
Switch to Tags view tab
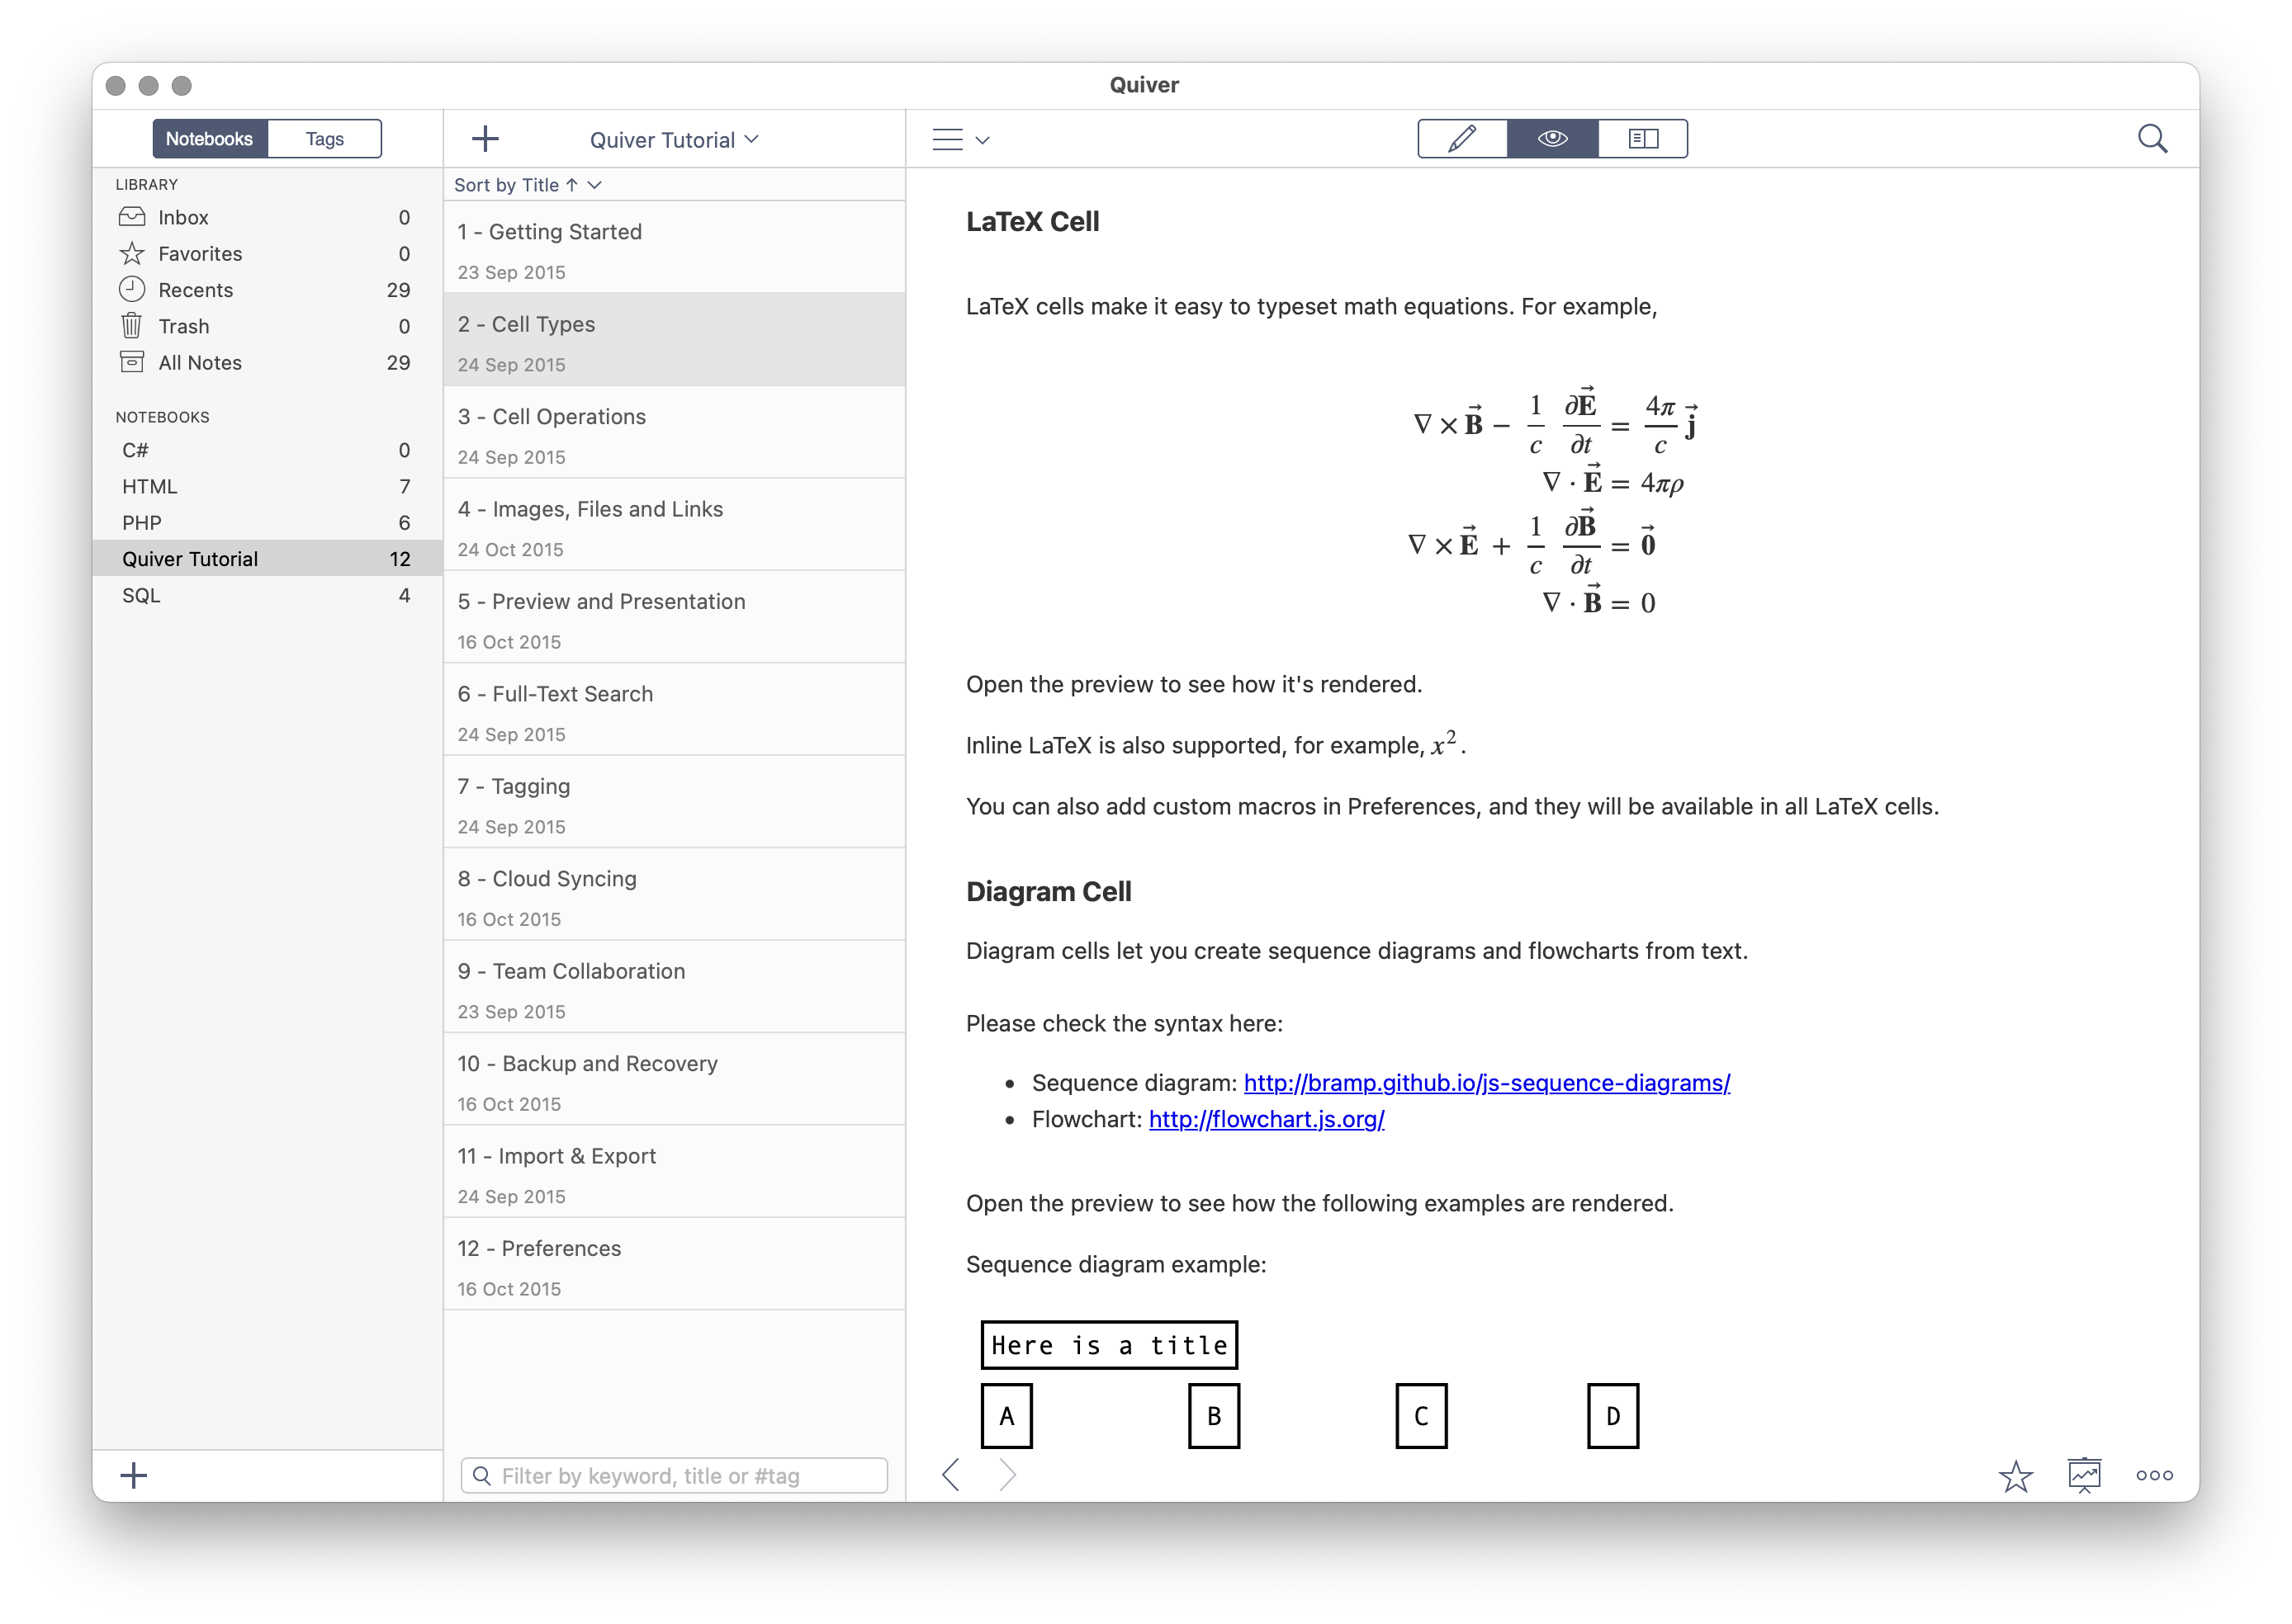[x=324, y=139]
